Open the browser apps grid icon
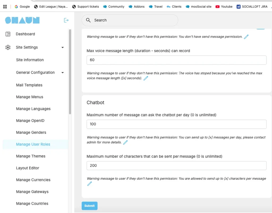Viewport: 272px width, 213px height. pyautogui.click(x=5, y=7)
